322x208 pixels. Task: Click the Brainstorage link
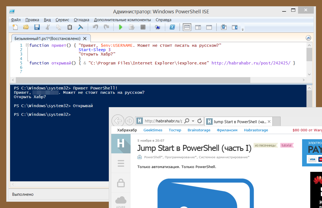pos(199,130)
